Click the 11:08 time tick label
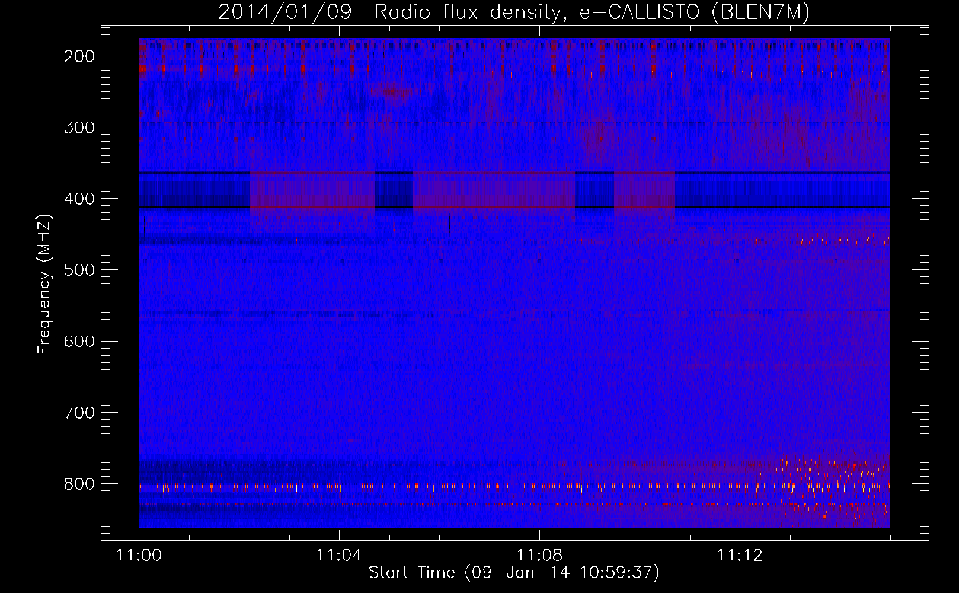 point(539,556)
